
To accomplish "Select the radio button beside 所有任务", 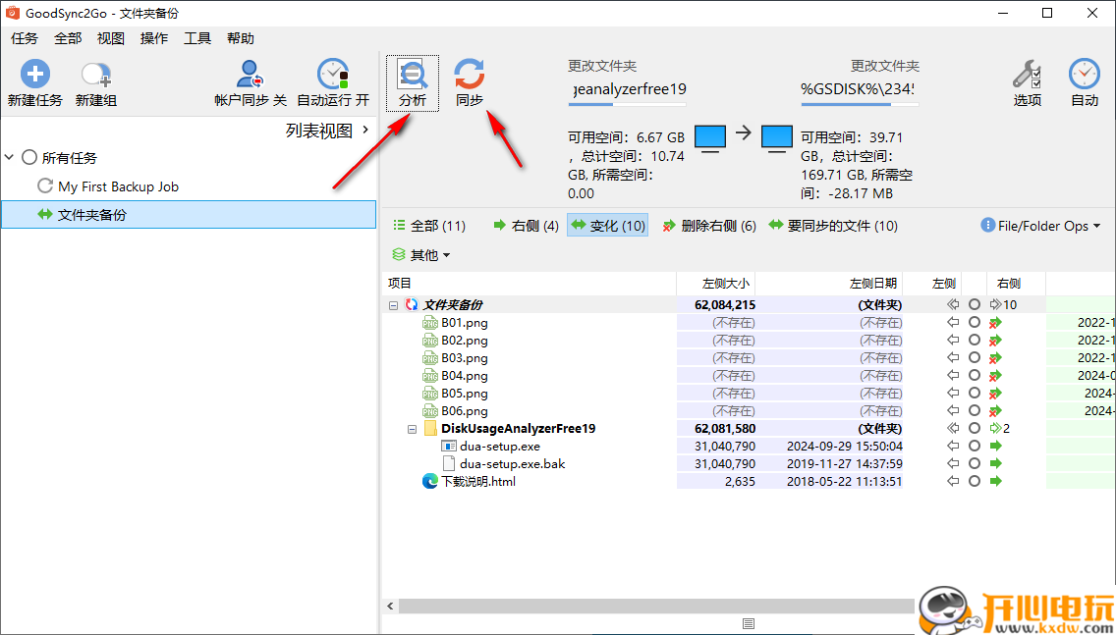I will point(28,157).
